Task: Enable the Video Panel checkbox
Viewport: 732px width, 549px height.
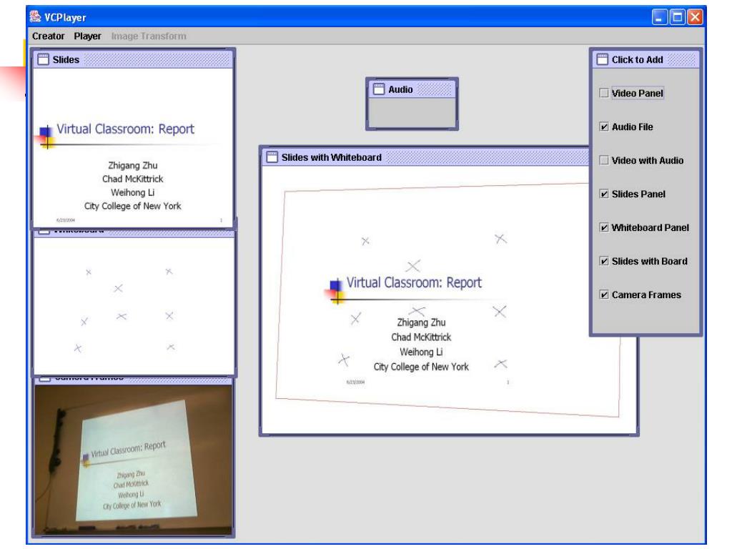Action: pyautogui.click(x=605, y=94)
